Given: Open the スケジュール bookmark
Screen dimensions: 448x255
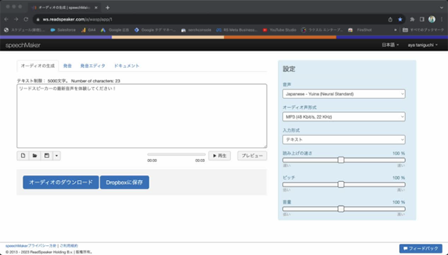Looking at the screenshot, I should 24,29.
